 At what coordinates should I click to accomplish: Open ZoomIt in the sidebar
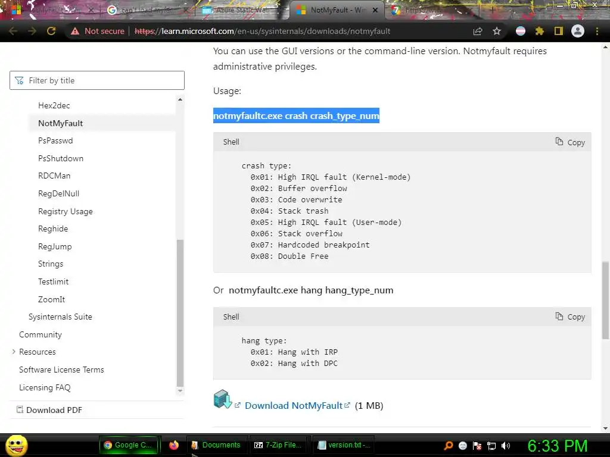[51, 300]
